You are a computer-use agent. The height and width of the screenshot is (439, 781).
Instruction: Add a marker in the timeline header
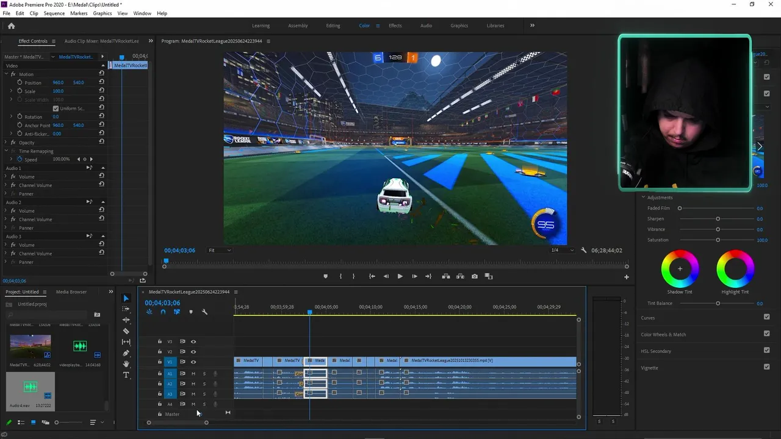[191, 312]
